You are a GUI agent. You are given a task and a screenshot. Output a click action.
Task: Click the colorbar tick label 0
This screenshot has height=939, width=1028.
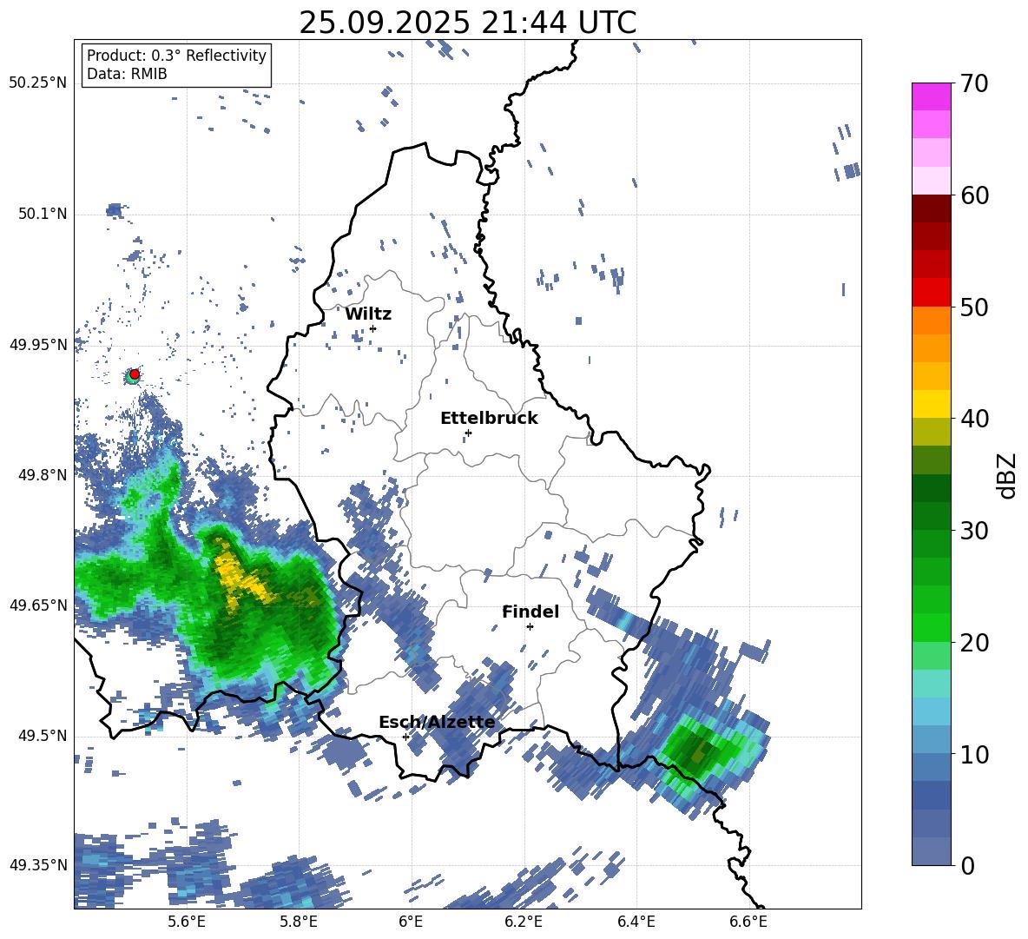(x=967, y=865)
